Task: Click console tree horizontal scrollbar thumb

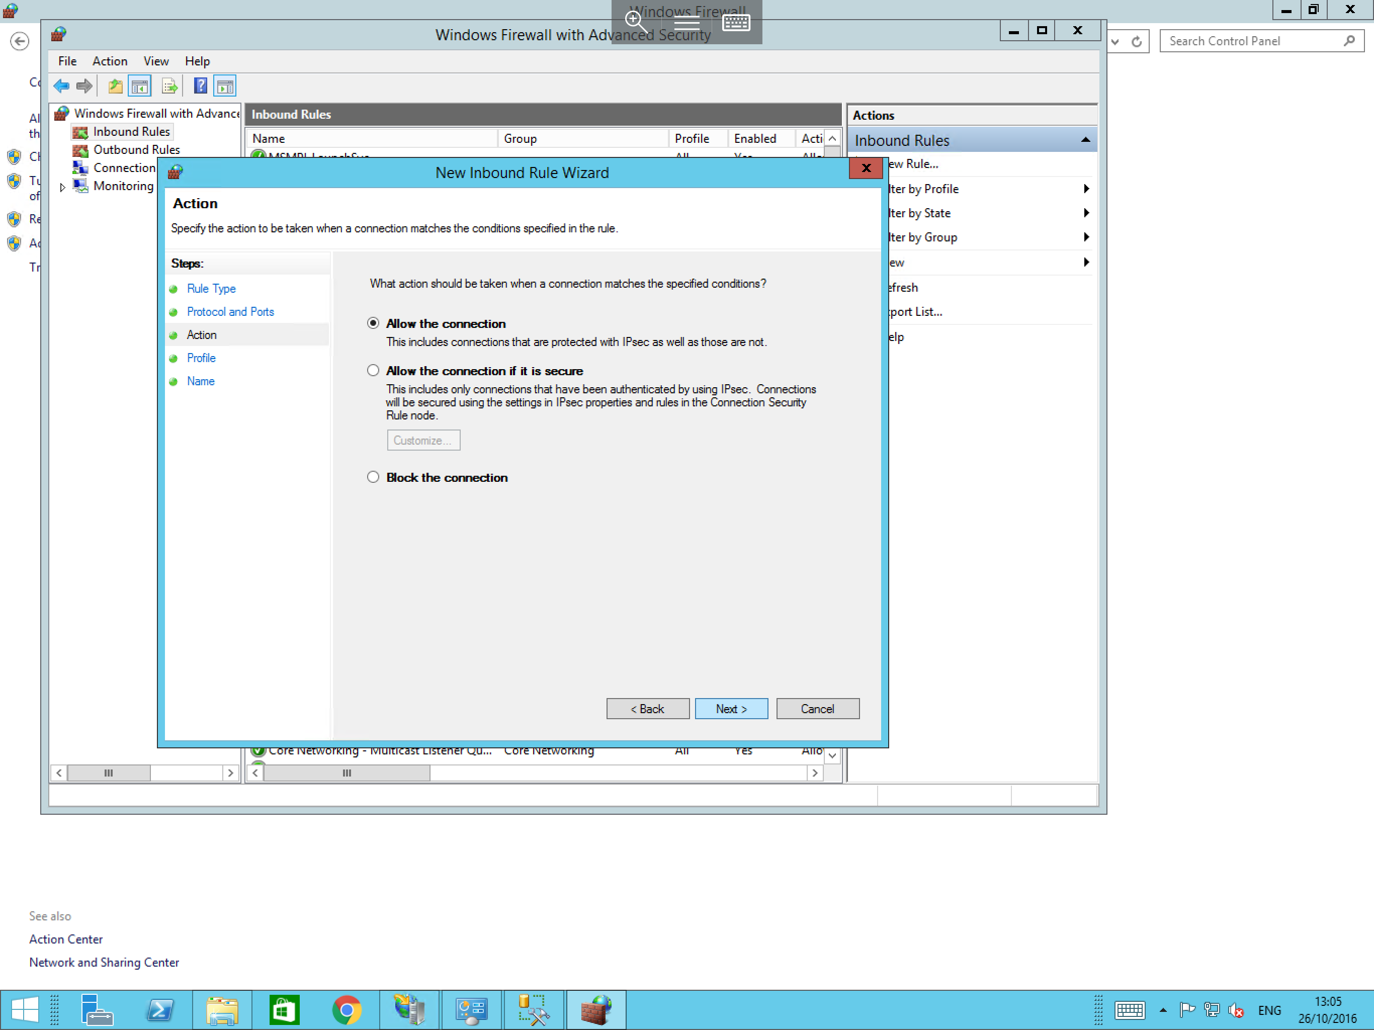Action: [108, 773]
